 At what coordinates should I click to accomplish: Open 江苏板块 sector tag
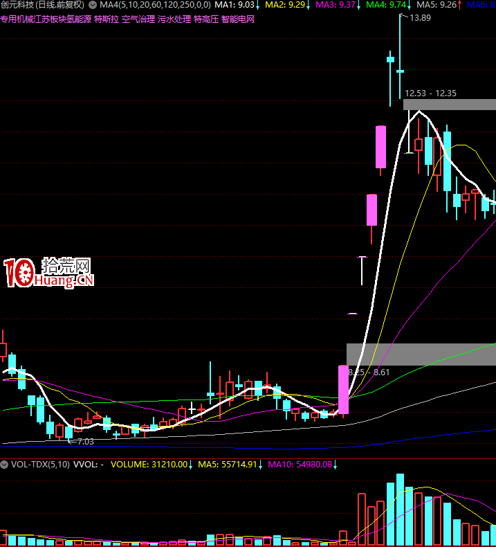[x=50, y=19]
